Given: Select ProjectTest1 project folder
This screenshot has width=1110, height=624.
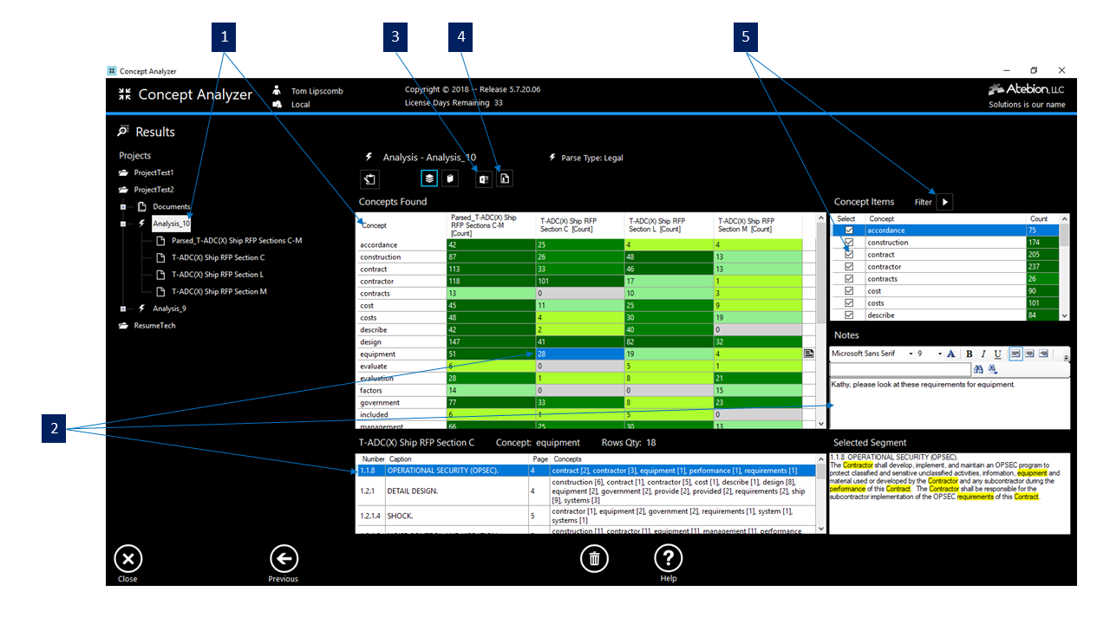Looking at the screenshot, I should [x=147, y=172].
